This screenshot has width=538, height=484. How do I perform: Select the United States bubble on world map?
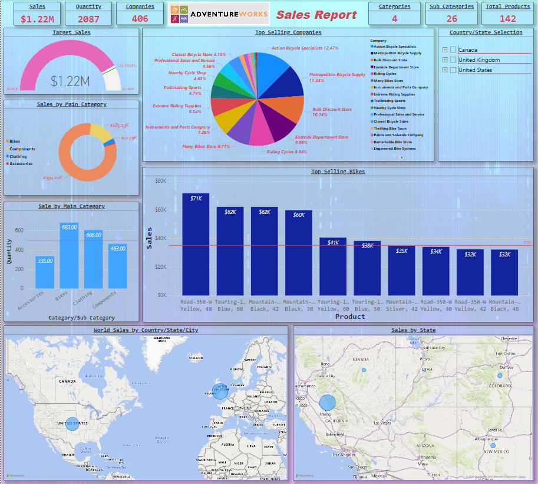(x=72, y=423)
